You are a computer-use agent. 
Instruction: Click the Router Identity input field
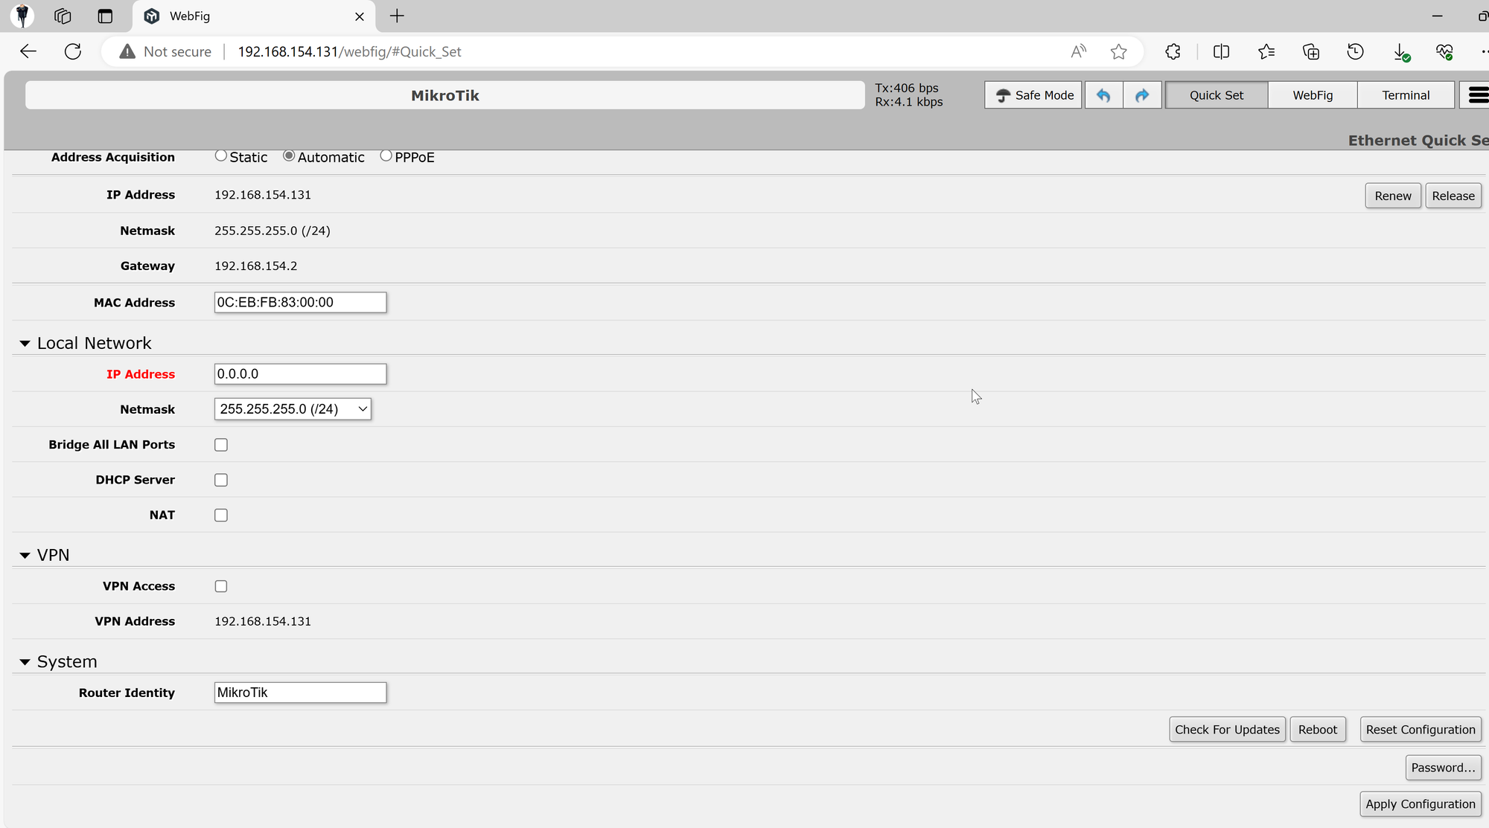coord(300,693)
